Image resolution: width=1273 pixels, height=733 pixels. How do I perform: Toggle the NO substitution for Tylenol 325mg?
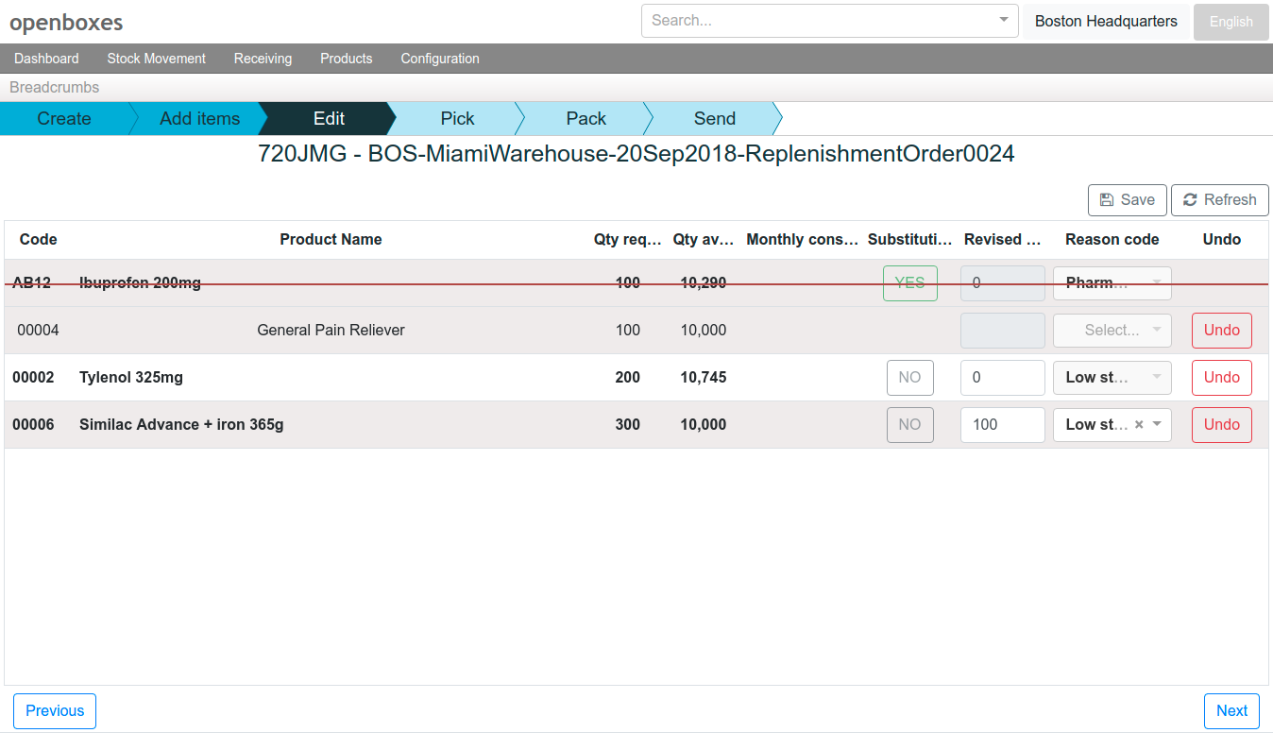(909, 378)
